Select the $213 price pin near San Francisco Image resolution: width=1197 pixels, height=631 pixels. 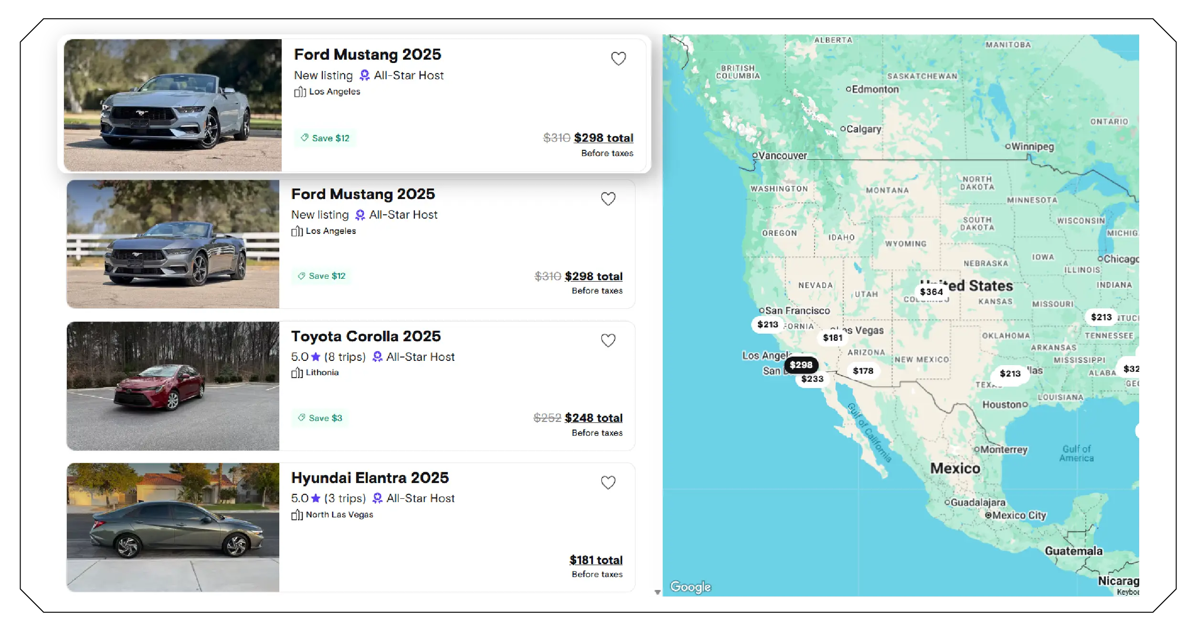767,325
